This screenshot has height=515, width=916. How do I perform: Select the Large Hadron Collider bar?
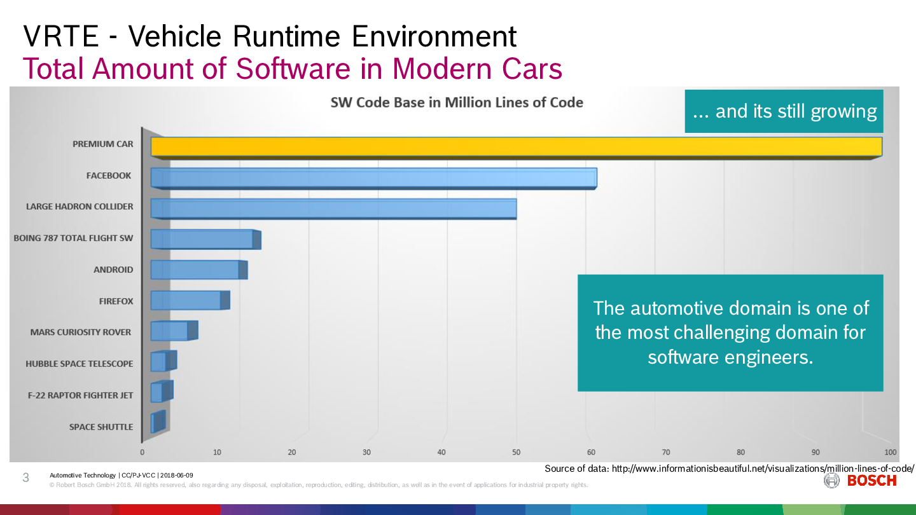tap(333, 209)
